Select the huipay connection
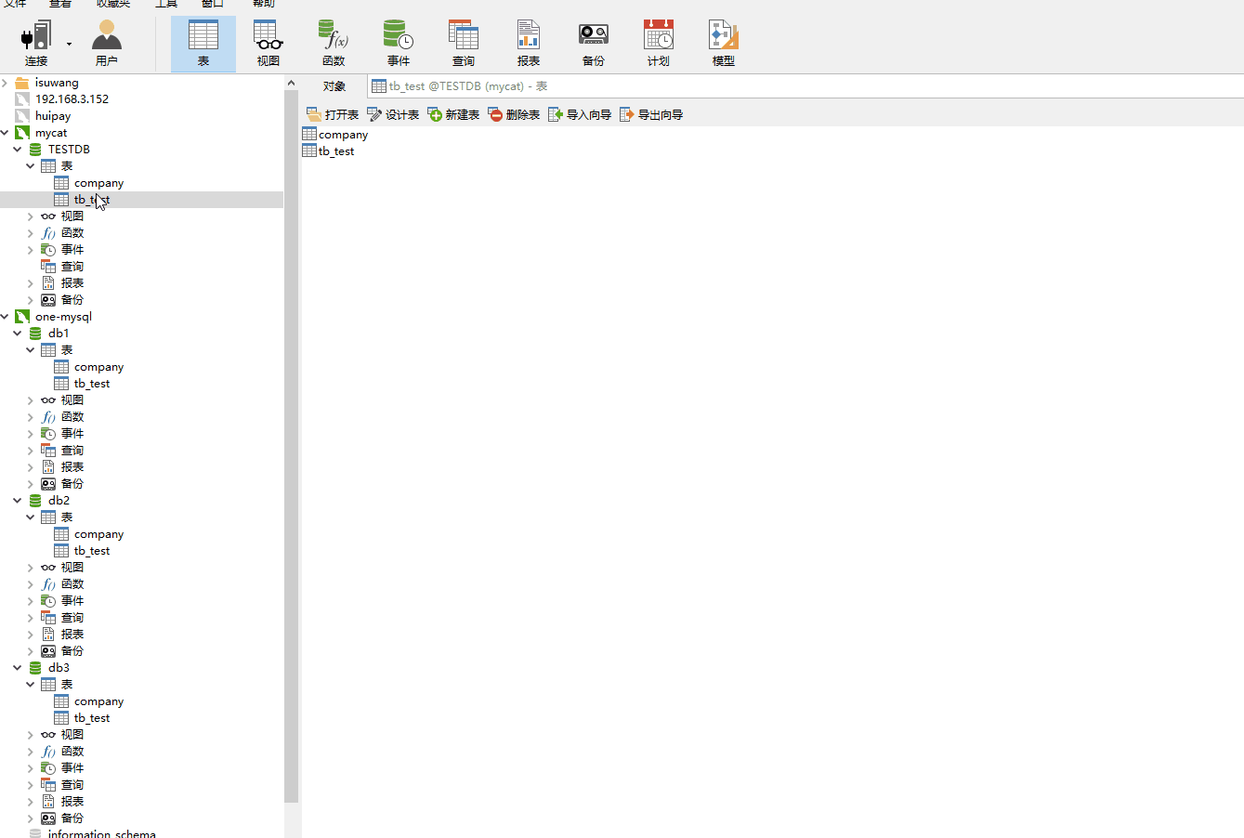The width and height of the screenshot is (1244, 838). 53,116
